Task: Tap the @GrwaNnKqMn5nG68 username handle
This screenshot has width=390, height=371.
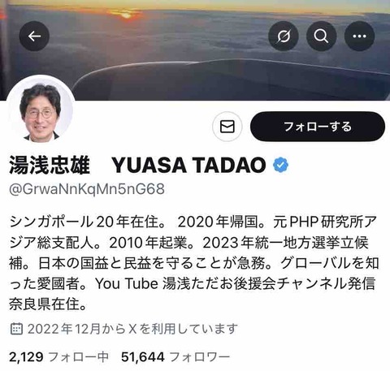Action: tap(87, 189)
